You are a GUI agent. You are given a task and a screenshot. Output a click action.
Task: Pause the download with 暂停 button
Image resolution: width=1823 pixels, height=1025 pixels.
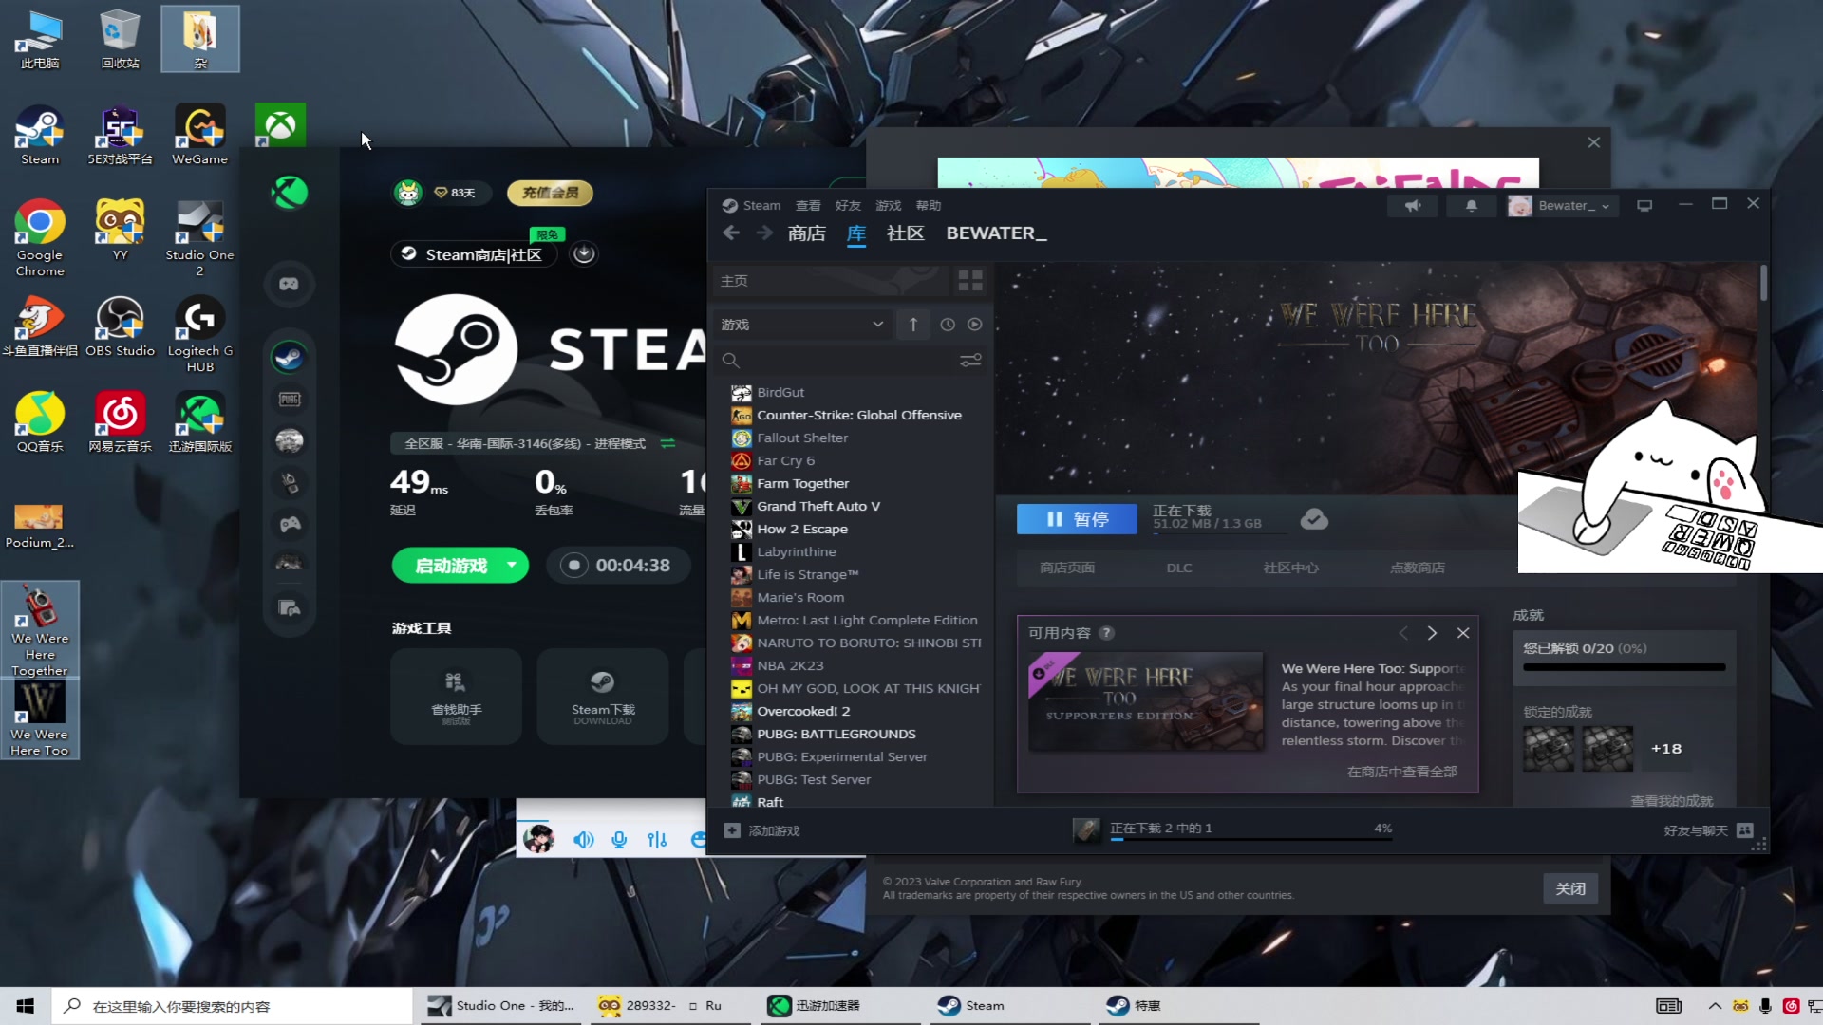[1077, 519]
